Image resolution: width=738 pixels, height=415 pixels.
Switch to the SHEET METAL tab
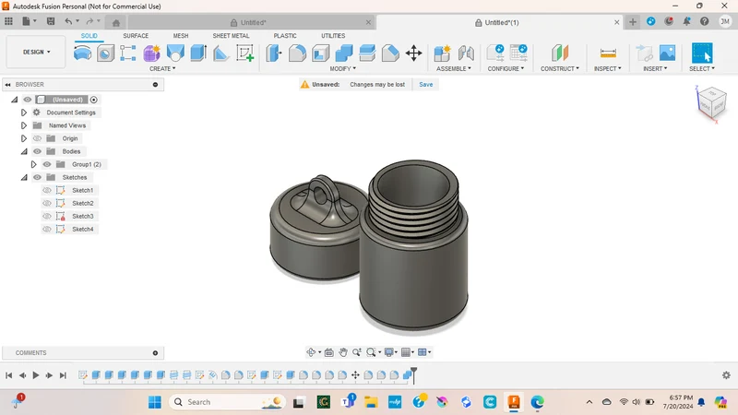click(x=231, y=36)
